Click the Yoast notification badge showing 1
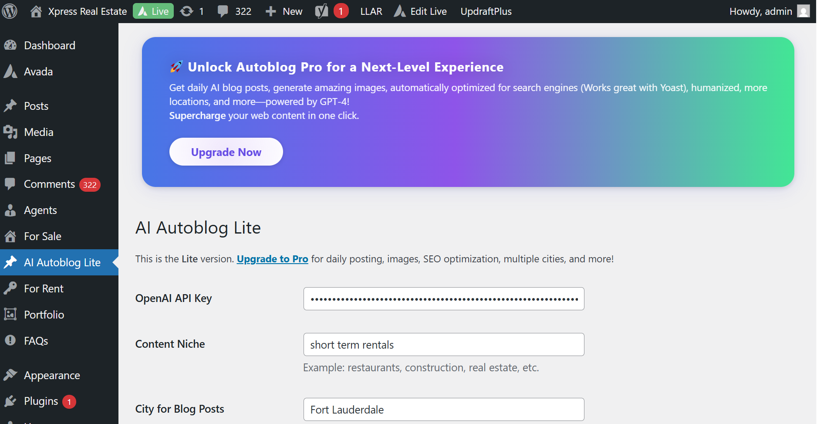The width and height of the screenshot is (817, 424). (341, 11)
